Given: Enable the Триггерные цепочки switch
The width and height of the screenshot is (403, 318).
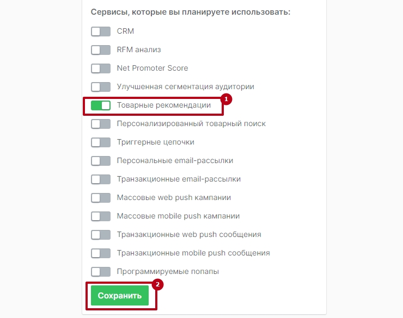Looking at the screenshot, I should click(x=101, y=142).
